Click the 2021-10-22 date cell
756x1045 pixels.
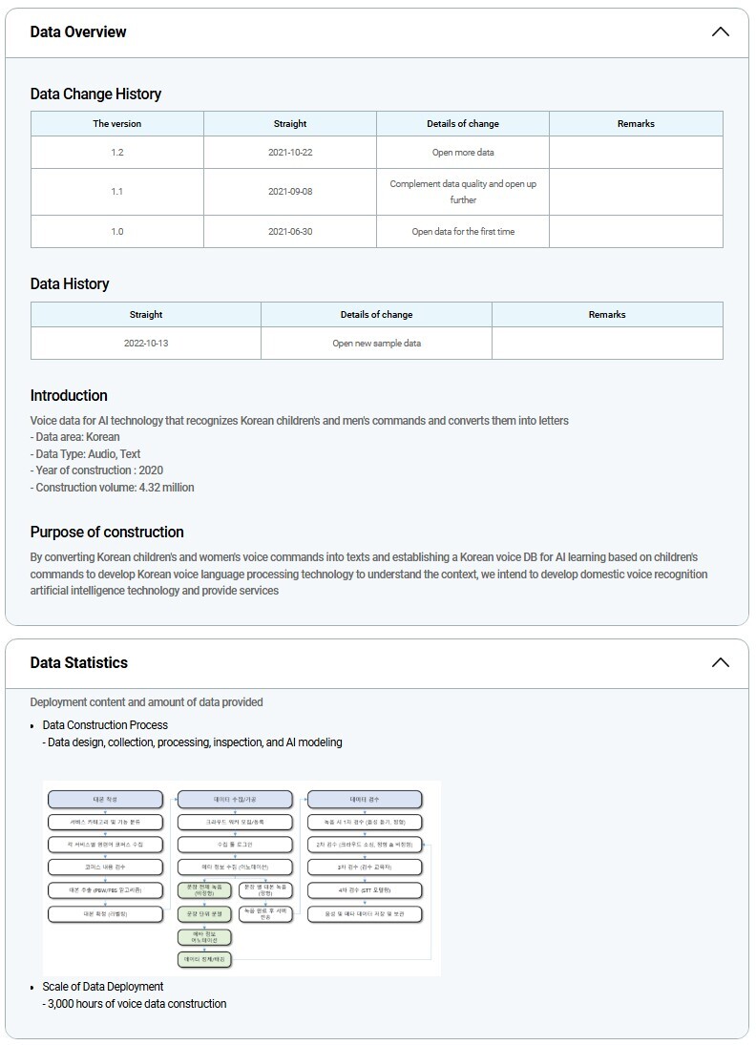[290, 153]
